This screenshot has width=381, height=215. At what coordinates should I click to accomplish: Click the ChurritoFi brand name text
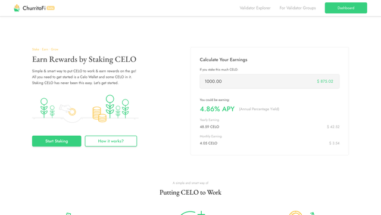pos(34,8)
